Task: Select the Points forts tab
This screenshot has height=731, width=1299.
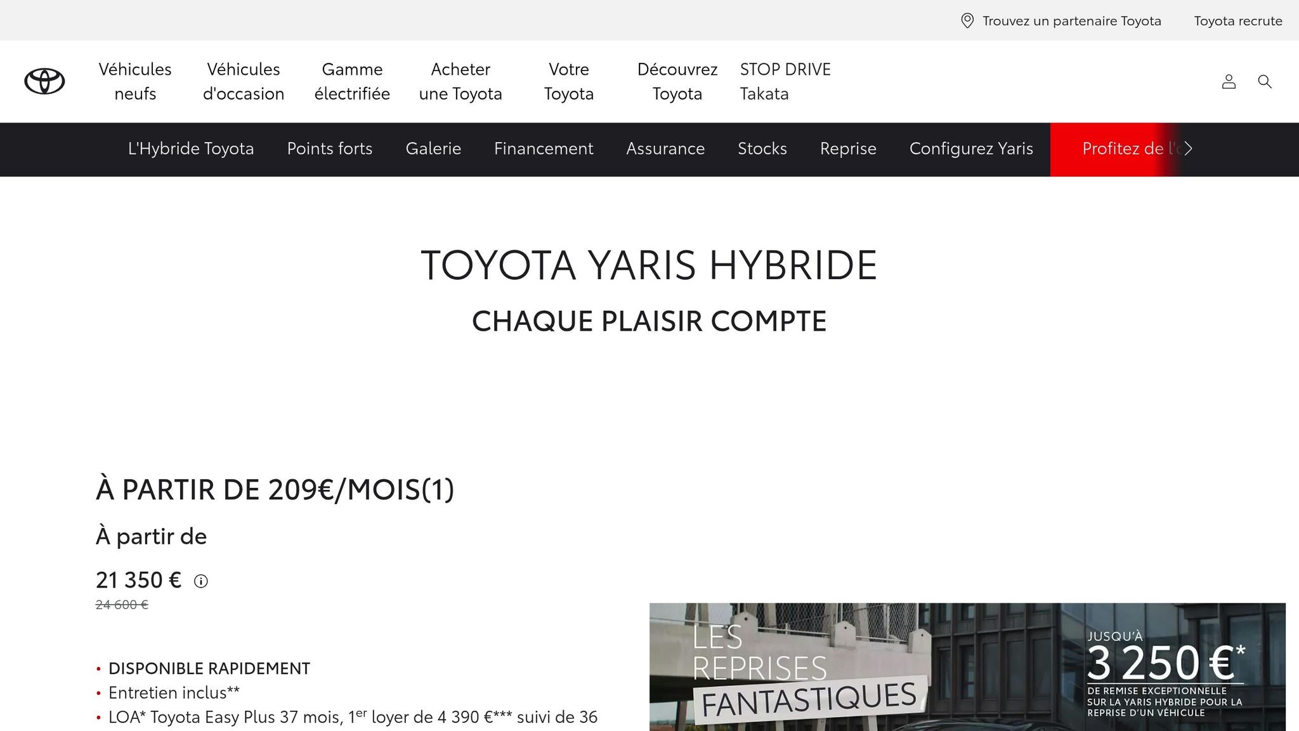Action: click(330, 148)
